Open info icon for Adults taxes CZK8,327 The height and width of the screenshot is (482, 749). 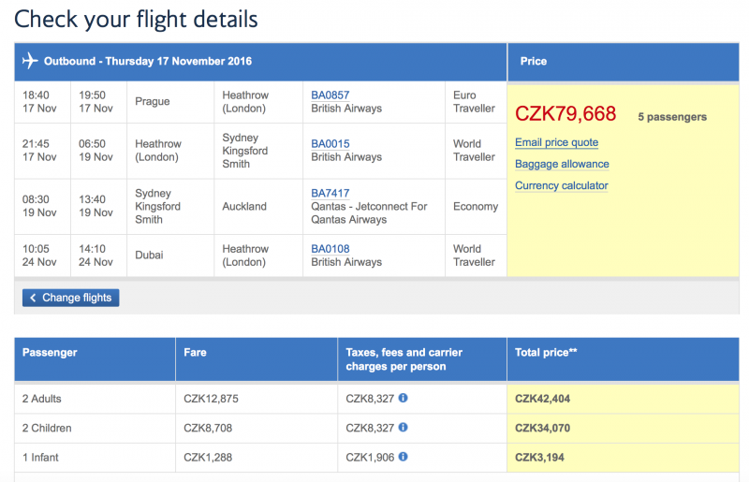(404, 398)
